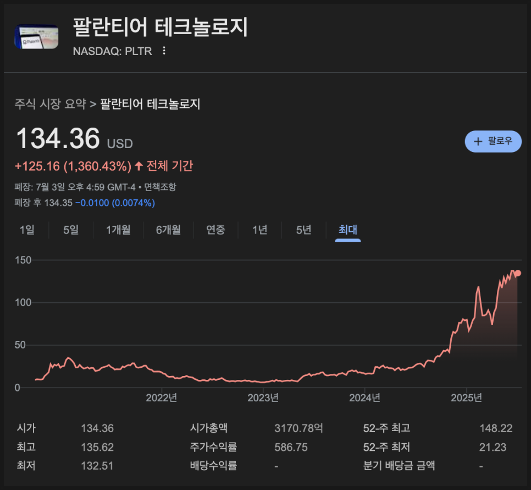Viewport: 531px width, 490px height.
Task: Select the 최대 max range tab
Action: point(348,230)
